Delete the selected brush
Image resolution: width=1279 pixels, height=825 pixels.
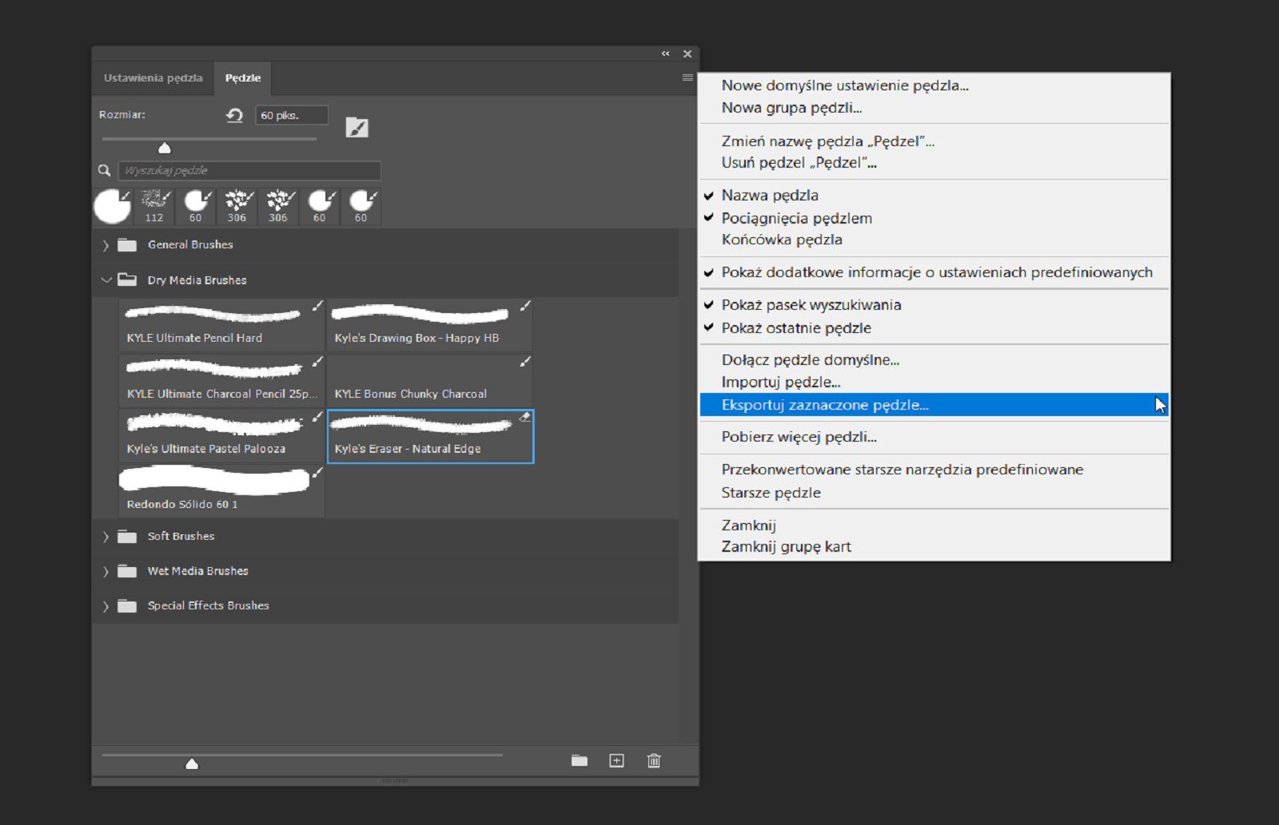[x=654, y=761]
